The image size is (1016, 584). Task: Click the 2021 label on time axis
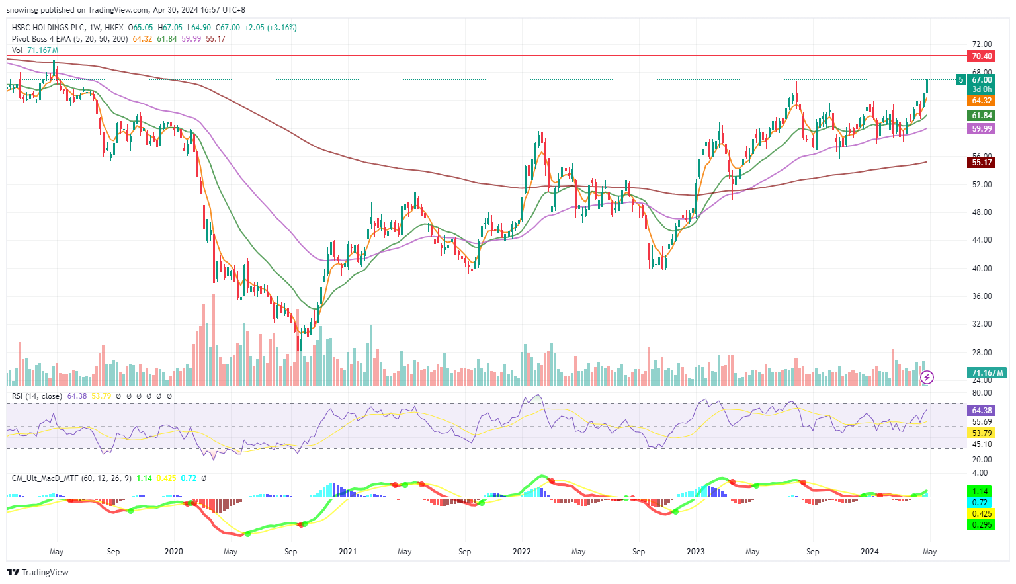tap(347, 552)
